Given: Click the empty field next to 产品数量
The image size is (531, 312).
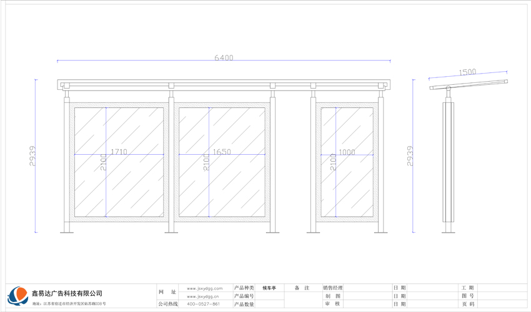Looking at the screenshot, I should pyautogui.click(x=269, y=305).
